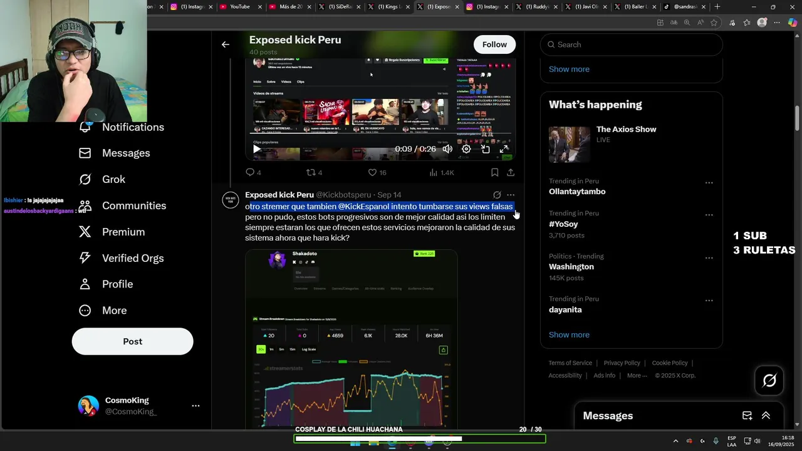Go back using the arrow beside Exposed kick Peru
This screenshot has height=451, width=802.
click(226, 44)
